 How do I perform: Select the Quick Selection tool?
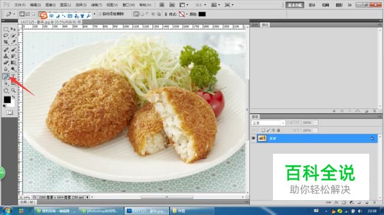coord(13,36)
